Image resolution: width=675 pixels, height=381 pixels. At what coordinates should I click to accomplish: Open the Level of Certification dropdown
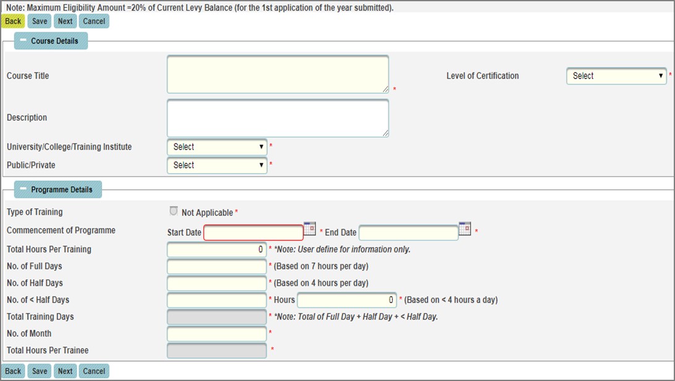click(616, 76)
